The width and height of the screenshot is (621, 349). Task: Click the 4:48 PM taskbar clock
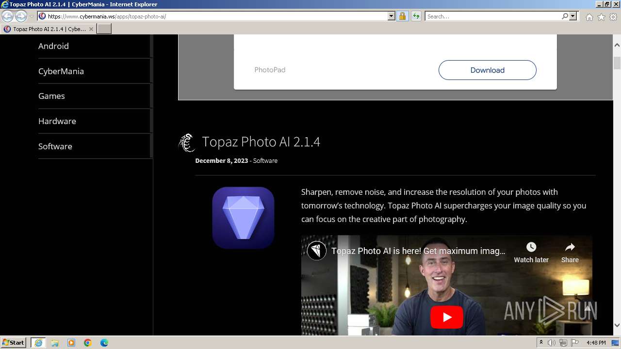coord(596,343)
